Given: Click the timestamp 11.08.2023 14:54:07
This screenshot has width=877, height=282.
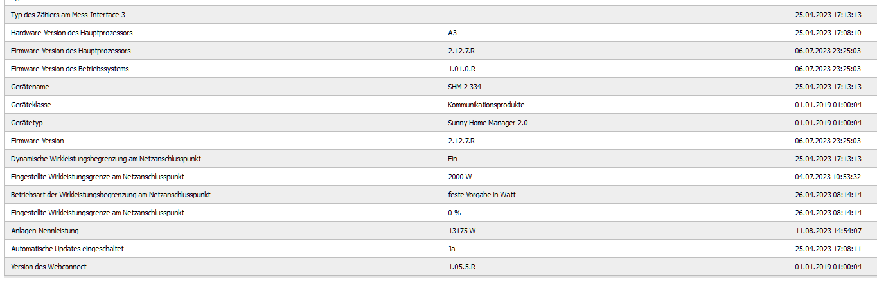Looking at the screenshot, I should (x=828, y=231).
